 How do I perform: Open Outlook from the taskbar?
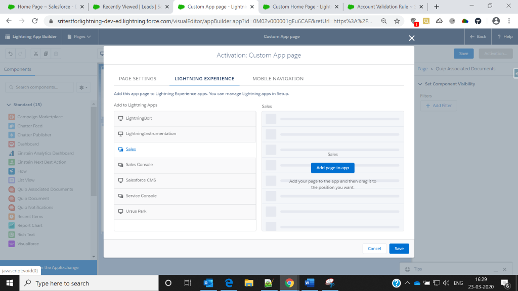click(x=208, y=283)
